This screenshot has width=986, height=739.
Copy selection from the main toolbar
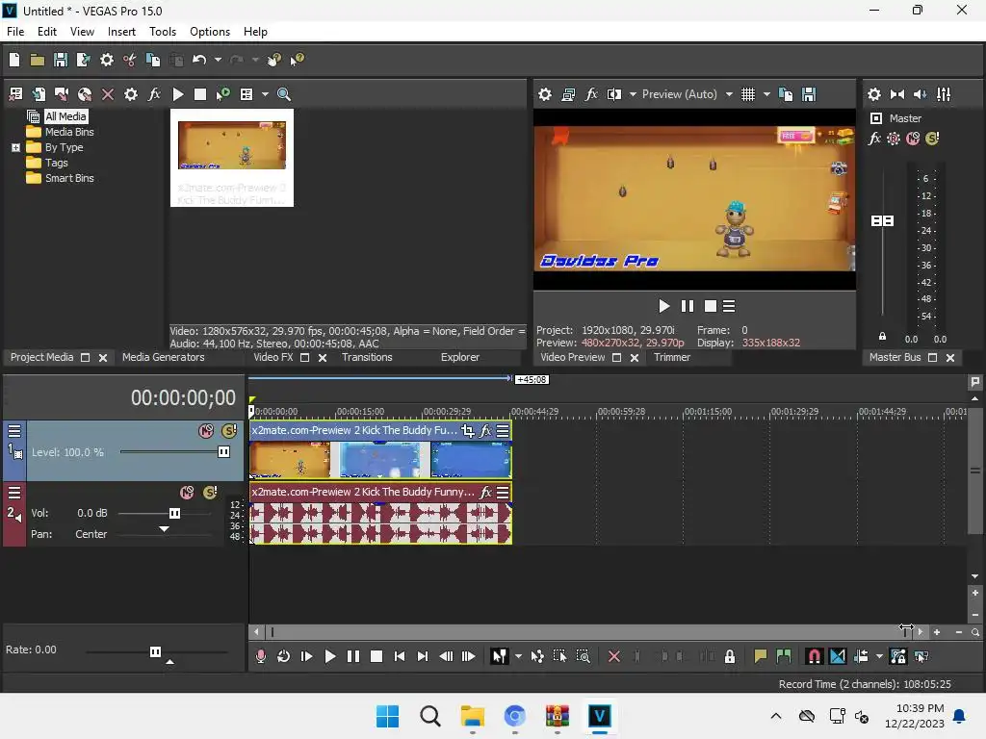click(x=153, y=60)
